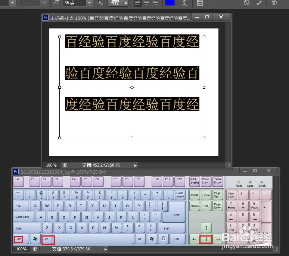
Task: Open the blue text color swatch
Action: pos(170,3)
